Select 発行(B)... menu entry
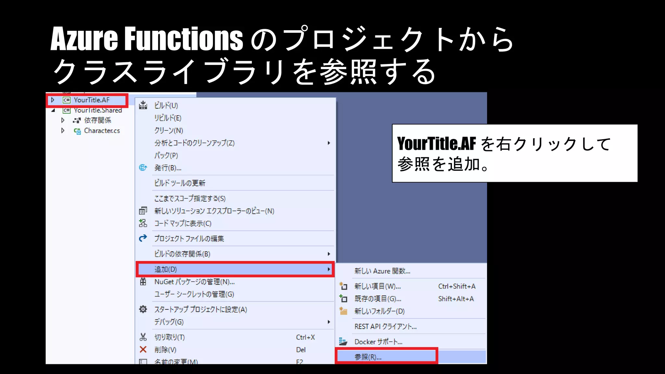The height and width of the screenshot is (374, 665). click(x=235, y=168)
